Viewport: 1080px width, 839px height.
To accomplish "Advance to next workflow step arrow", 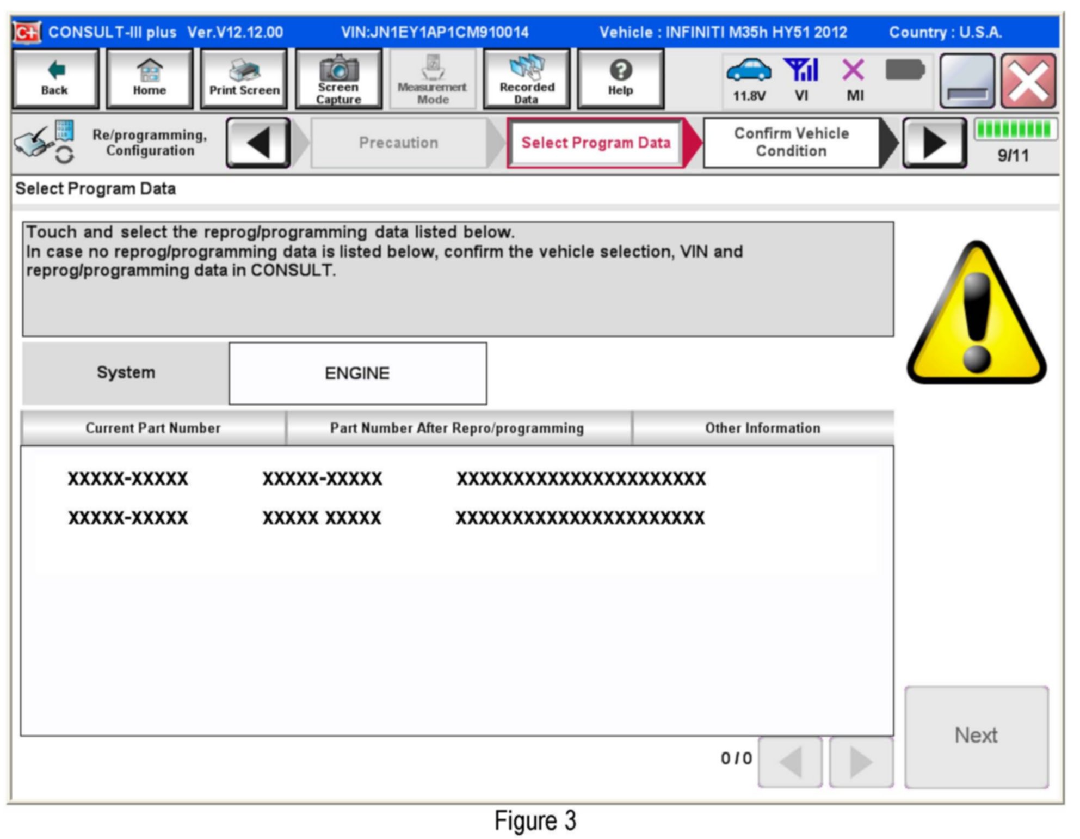I will tap(934, 143).
